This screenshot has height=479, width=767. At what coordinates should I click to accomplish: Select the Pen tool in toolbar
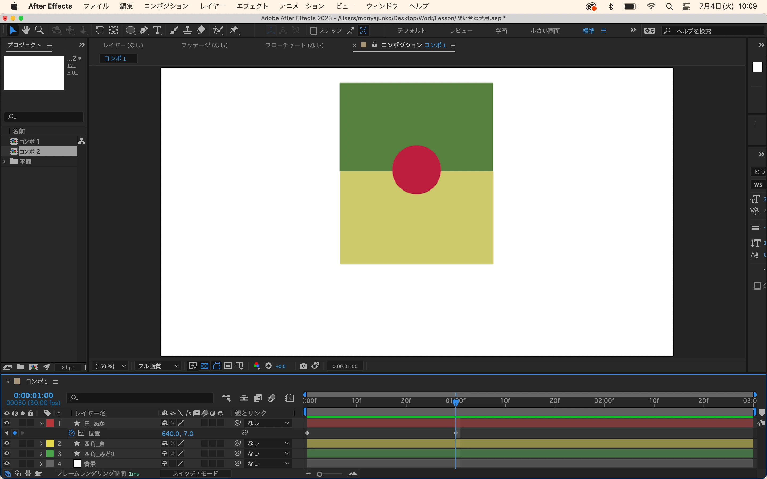144,30
